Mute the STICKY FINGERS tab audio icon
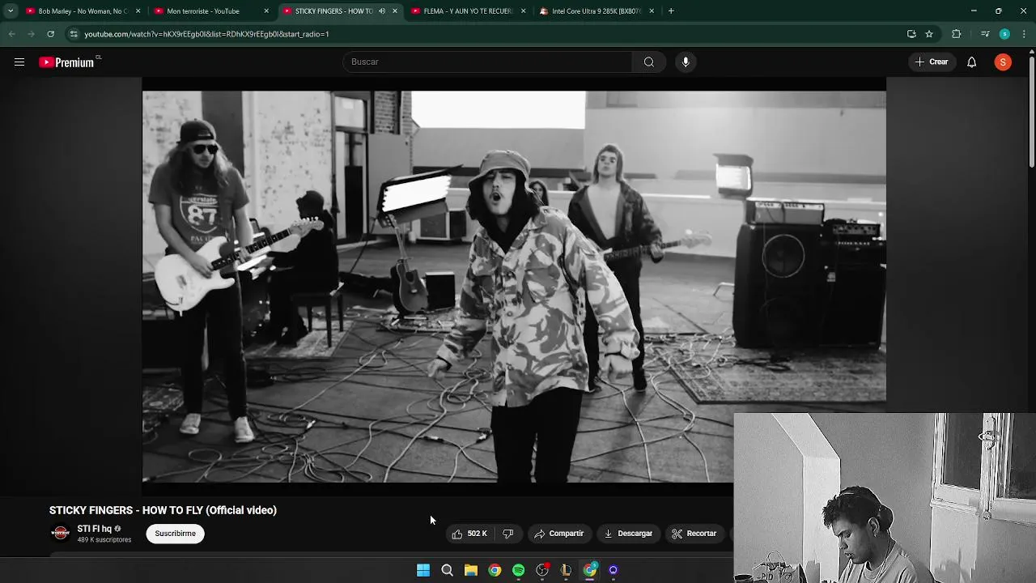 tap(382, 11)
